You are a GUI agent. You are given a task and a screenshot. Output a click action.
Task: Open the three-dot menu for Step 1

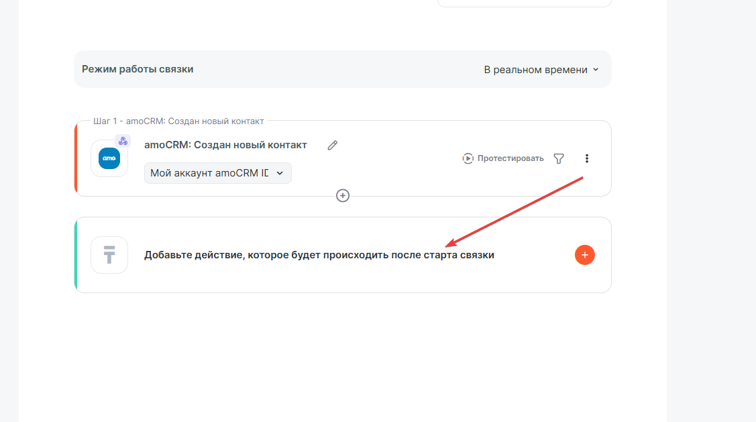click(587, 158)
